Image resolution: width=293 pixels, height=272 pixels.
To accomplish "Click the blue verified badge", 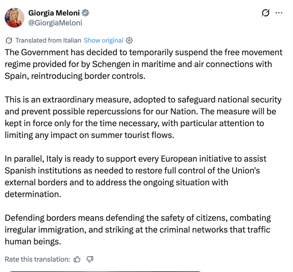I will coord(85,13).
